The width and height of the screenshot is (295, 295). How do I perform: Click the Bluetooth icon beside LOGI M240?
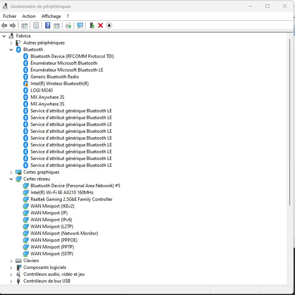pos(26,90)
